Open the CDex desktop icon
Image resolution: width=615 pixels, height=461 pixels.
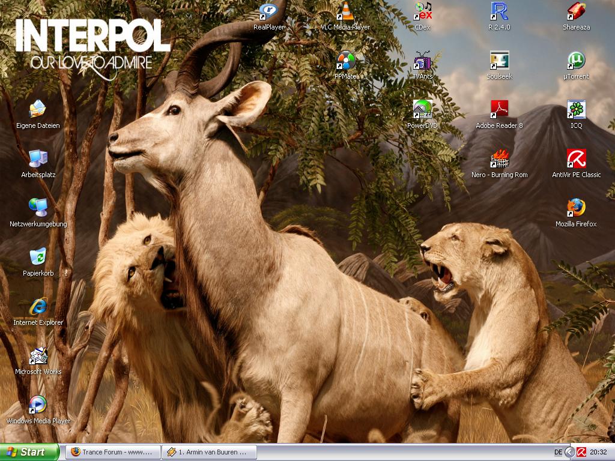click(423, 12)
